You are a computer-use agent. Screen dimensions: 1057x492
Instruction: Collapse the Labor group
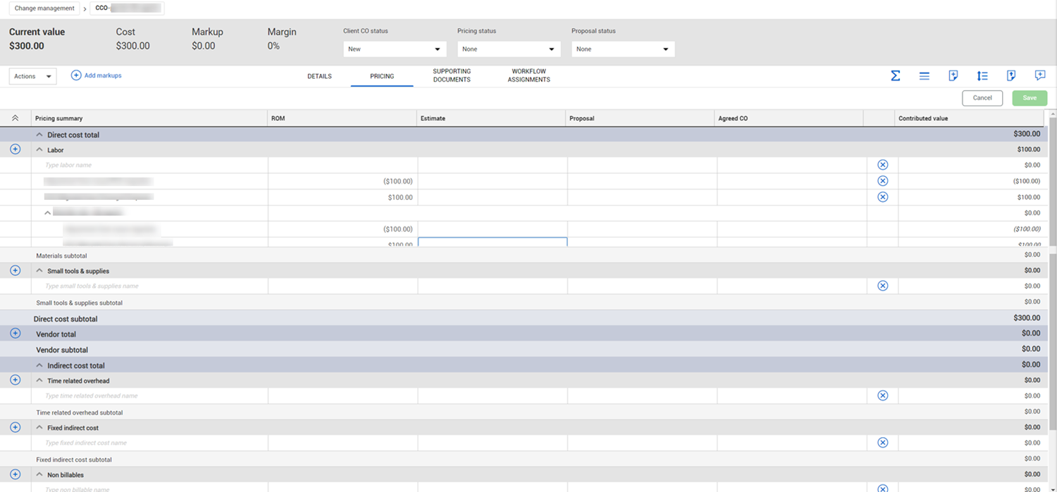39,150
